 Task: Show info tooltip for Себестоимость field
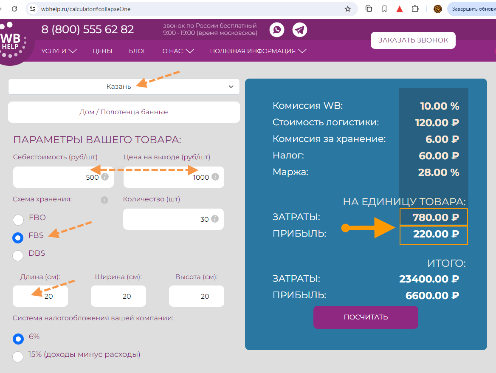click(105, 177)
